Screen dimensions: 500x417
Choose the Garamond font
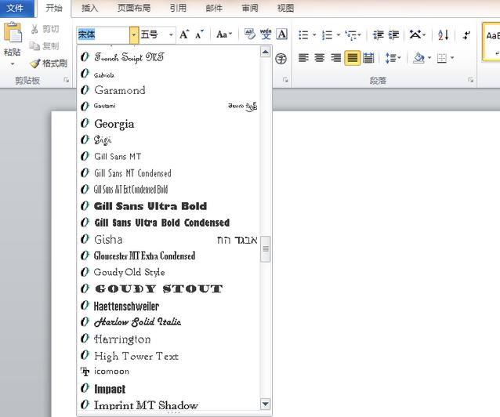pyautogui.click(x=168, y=90)
